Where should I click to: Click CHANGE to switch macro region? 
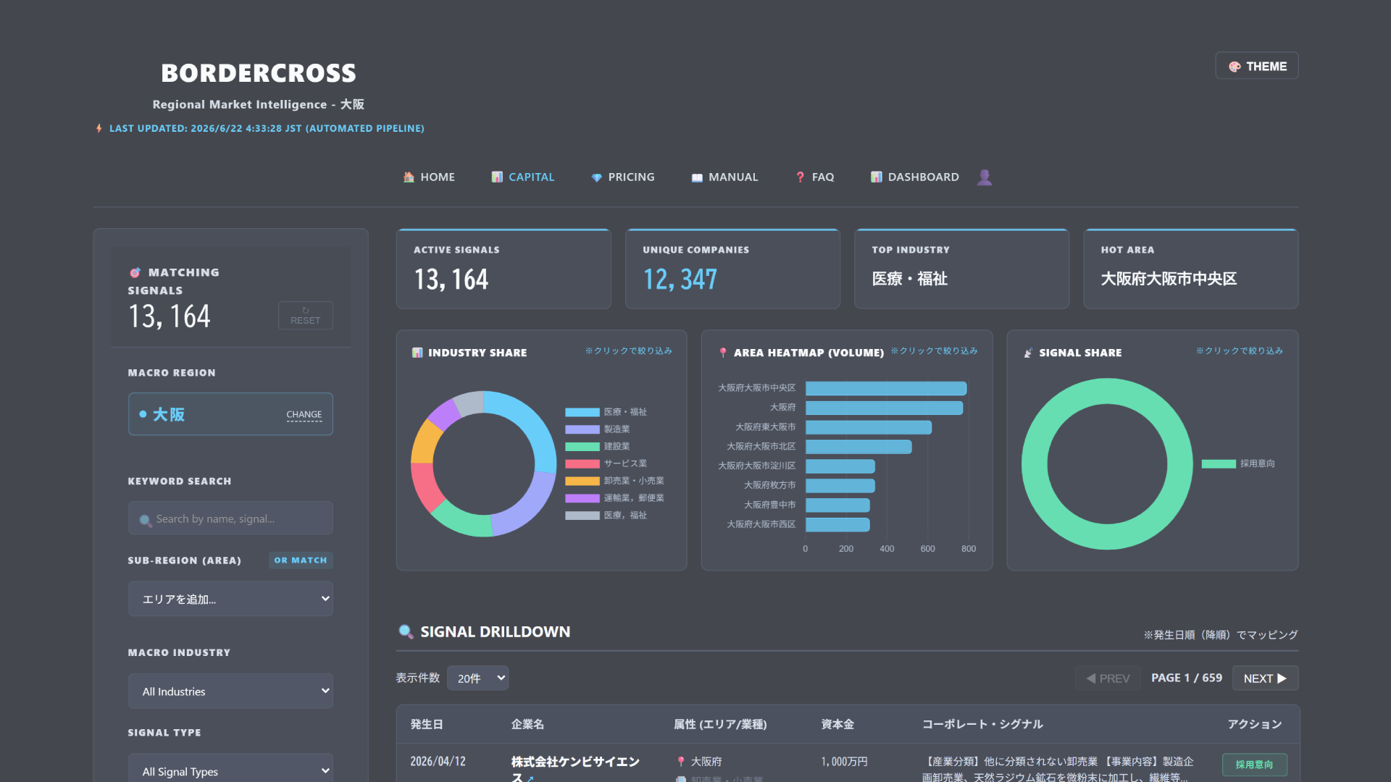coord(304,415)
